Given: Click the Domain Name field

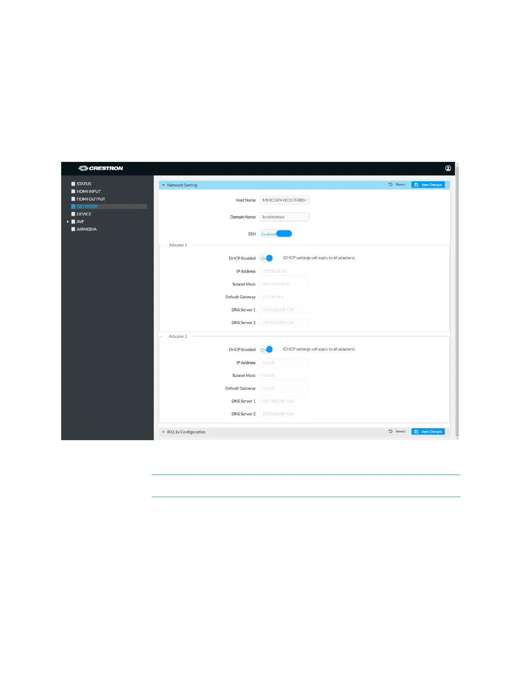Looking at the screenshot, I should [284, 217].
